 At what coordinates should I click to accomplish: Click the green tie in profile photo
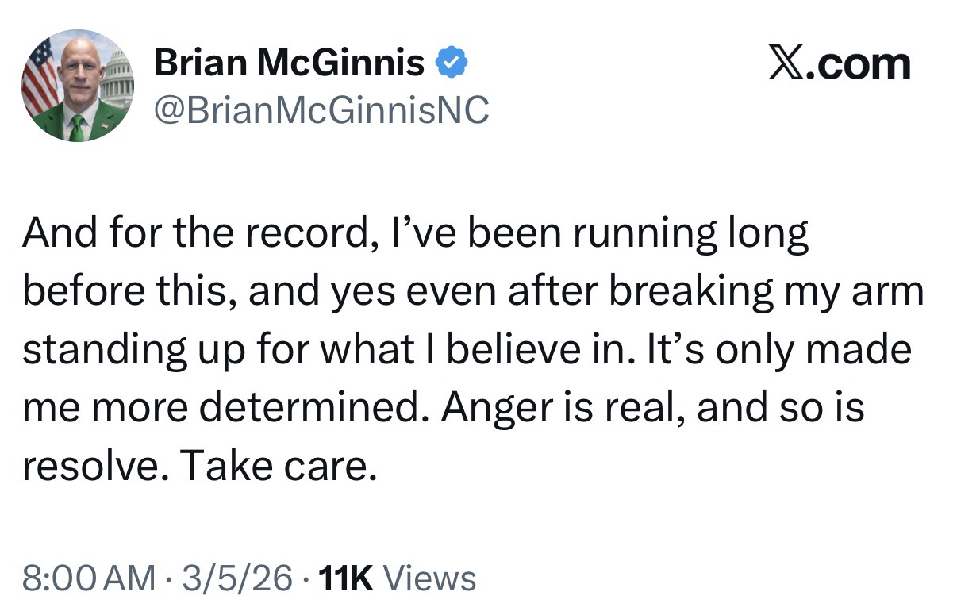(x=76, y=127)
